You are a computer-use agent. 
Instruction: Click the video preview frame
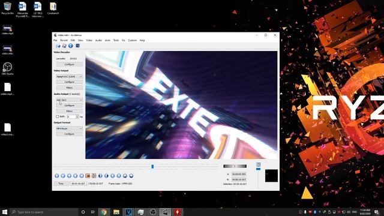181,105
